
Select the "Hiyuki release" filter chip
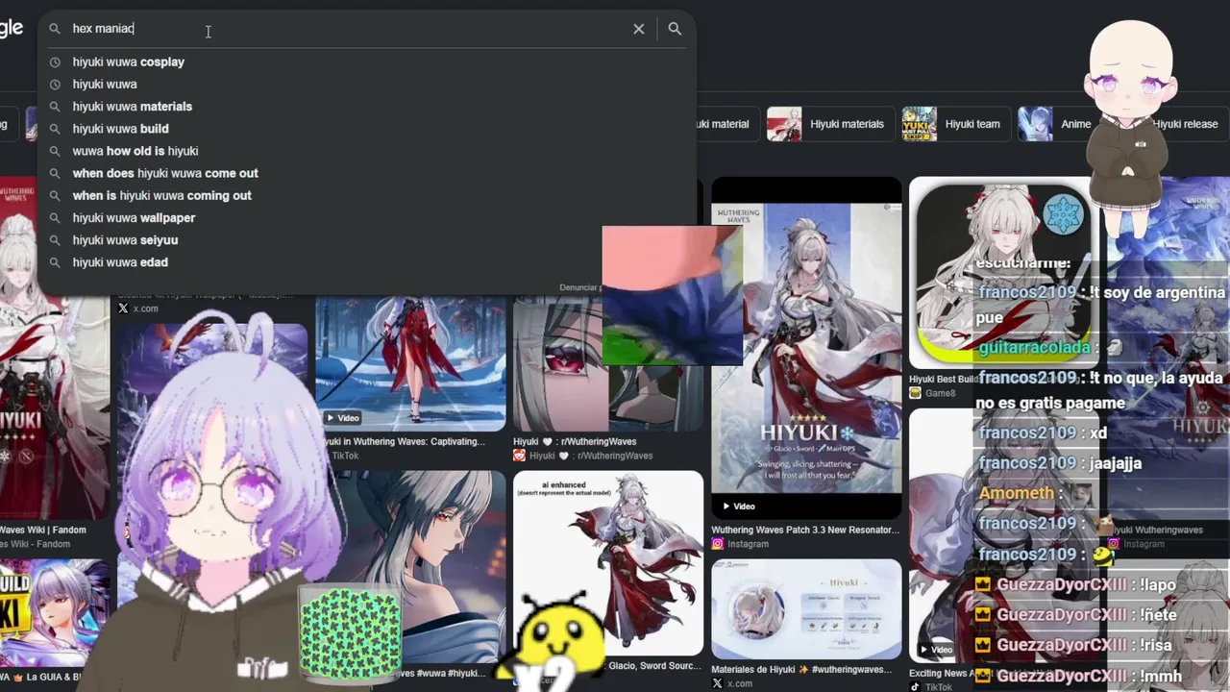[1185, 124]
